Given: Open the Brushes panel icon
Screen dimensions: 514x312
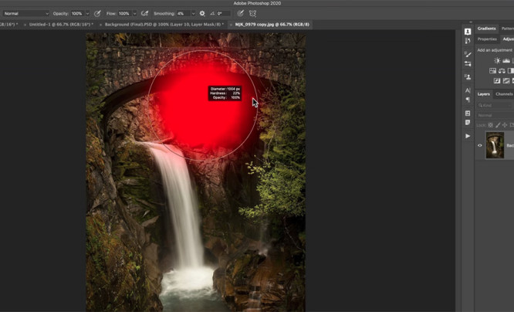Looking at the screenshot, I should point(468,54).
